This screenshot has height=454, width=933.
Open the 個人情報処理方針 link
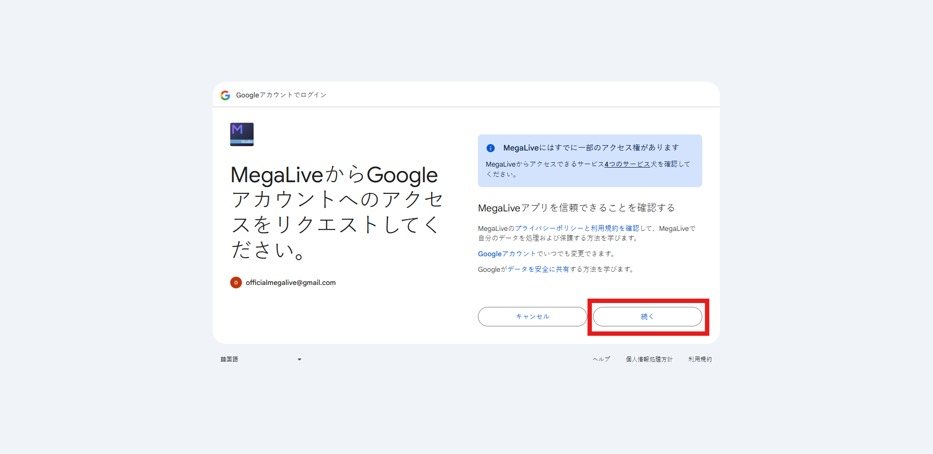pos(649,359)
